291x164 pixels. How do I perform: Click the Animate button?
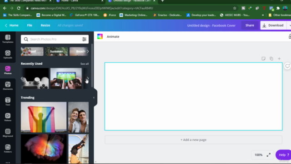(x=113, y=36)
